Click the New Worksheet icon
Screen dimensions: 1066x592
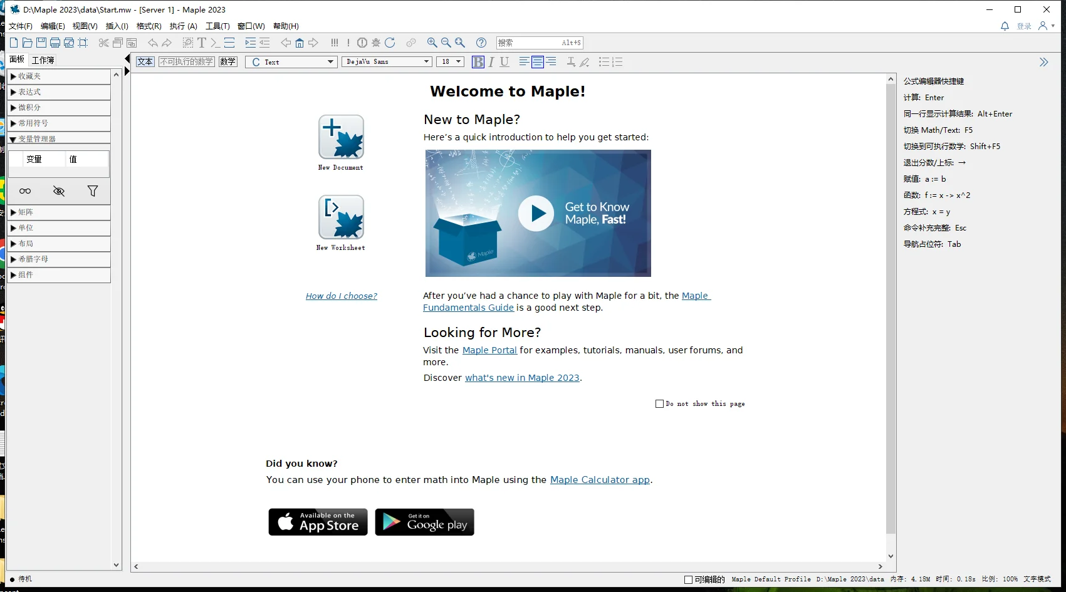coord(341,217)
